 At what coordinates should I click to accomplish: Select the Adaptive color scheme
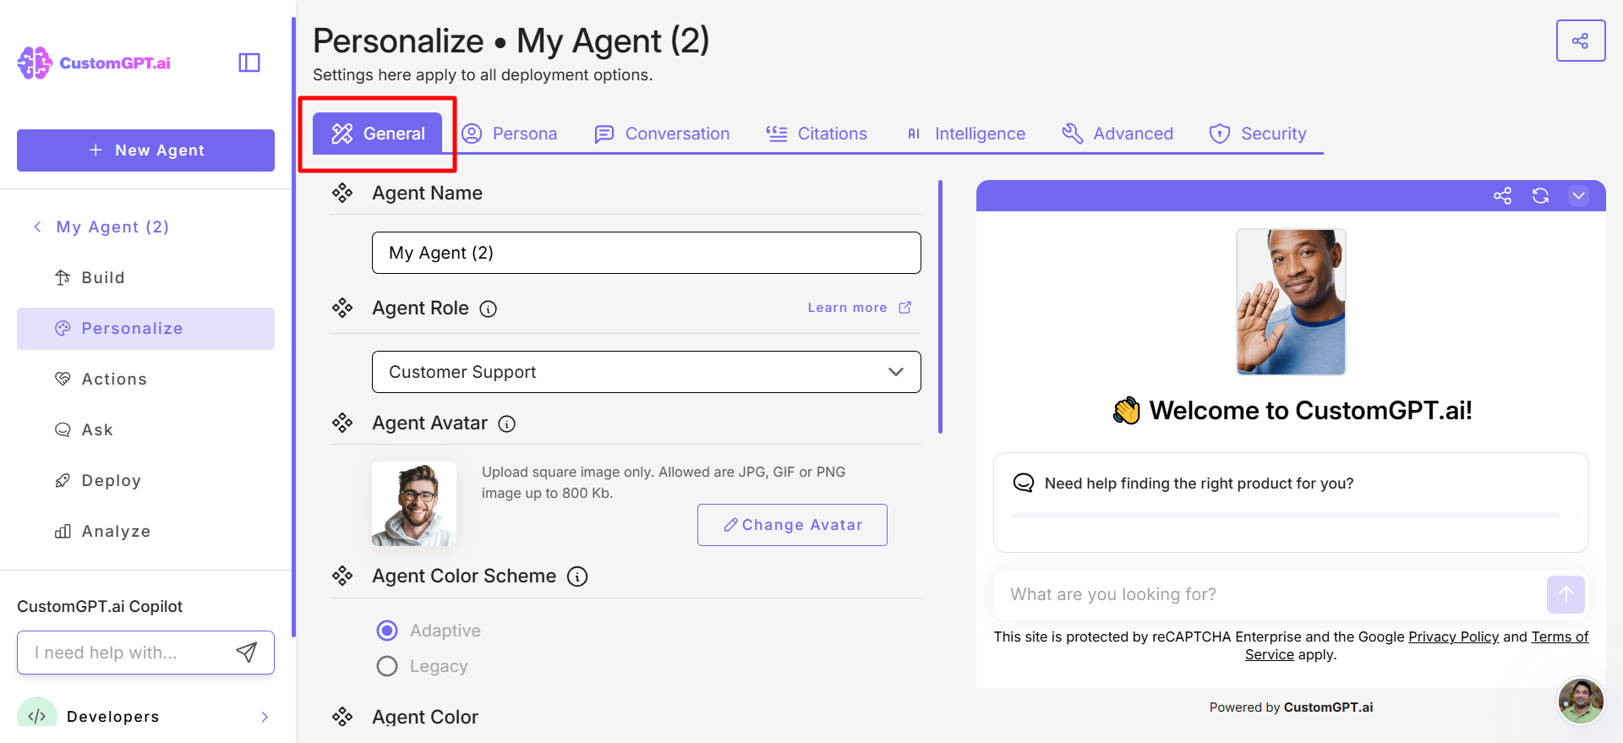click(x=387, y=631)
